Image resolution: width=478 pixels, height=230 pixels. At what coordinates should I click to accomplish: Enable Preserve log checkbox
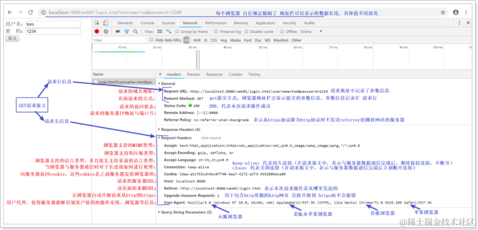pyautogui.click(x=216, y=31)
